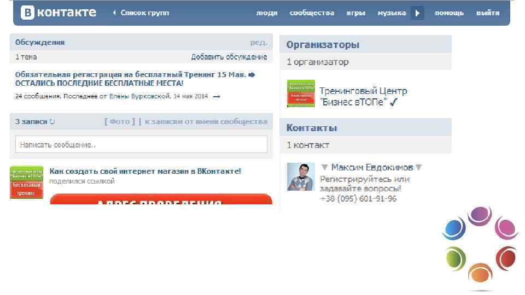Viewport: 525px width, 295px height.
Task: Expand the triangle right of Максим Евдокимов
Action: pyautogui.click(x=418, y=167)
